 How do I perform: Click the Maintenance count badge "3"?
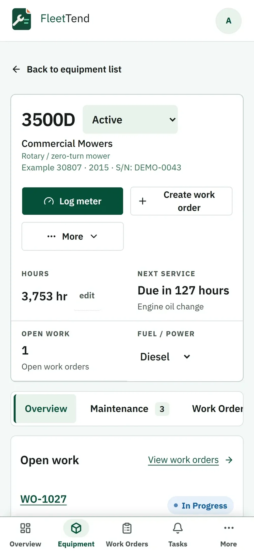coord(162,409)
